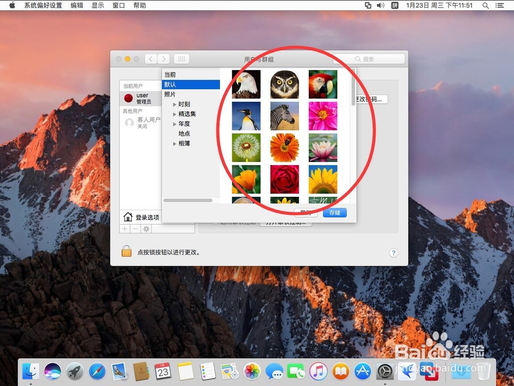Open the 窗口 menu
This screenshot has height=386, width=514.
(119, 5)
